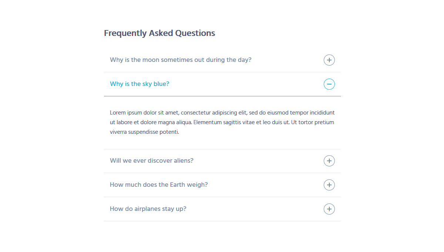Click the "How do airplanes stay up?" text

(x=148, y=209)
